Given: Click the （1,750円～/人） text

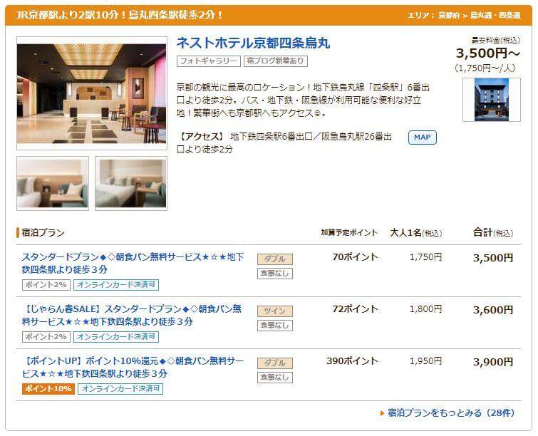Looking at the screenshot, I should coord(485,68).
